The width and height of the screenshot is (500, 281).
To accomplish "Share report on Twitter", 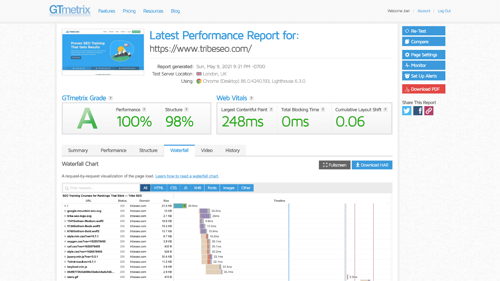I will pos(407,111).
